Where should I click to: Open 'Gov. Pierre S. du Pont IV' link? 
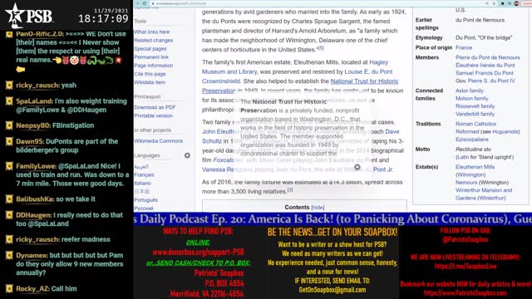[491, 81]
